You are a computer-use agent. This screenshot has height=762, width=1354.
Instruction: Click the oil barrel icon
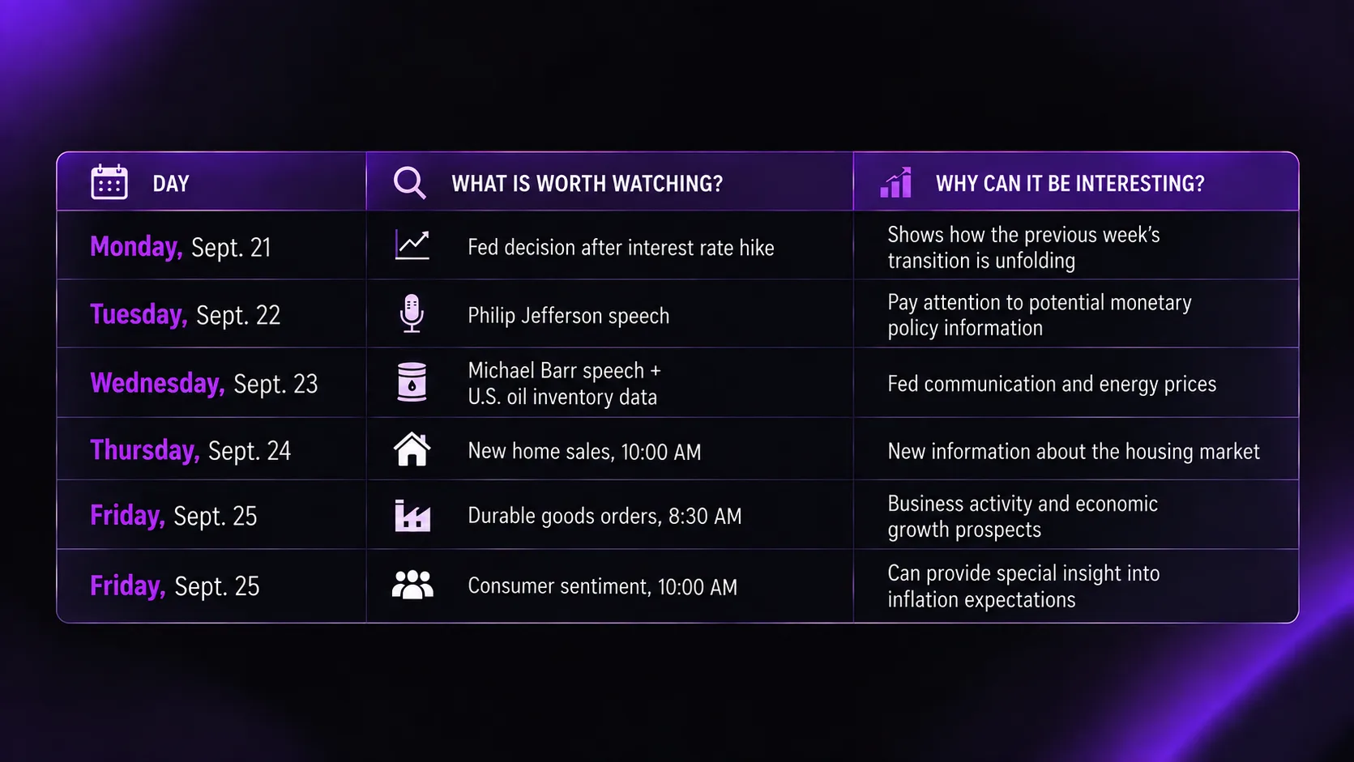tap(412, 381)
